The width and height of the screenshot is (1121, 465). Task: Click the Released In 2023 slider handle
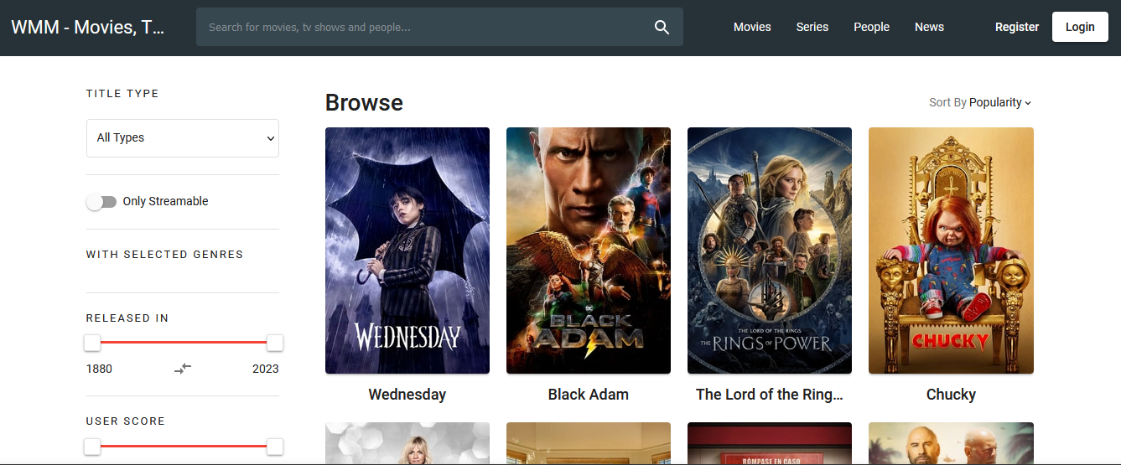coord(274,343)
